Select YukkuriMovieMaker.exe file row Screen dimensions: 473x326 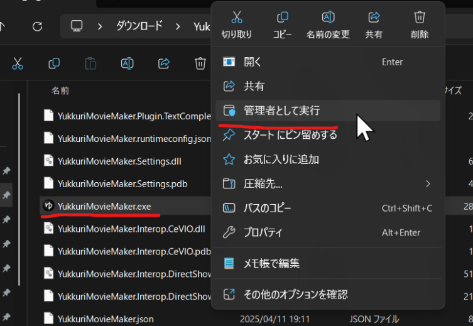coord(125,206)
